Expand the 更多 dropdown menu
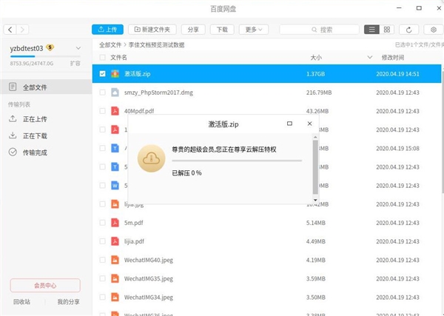The height and width of the screenshot is (316, 444). pos(252,30)
